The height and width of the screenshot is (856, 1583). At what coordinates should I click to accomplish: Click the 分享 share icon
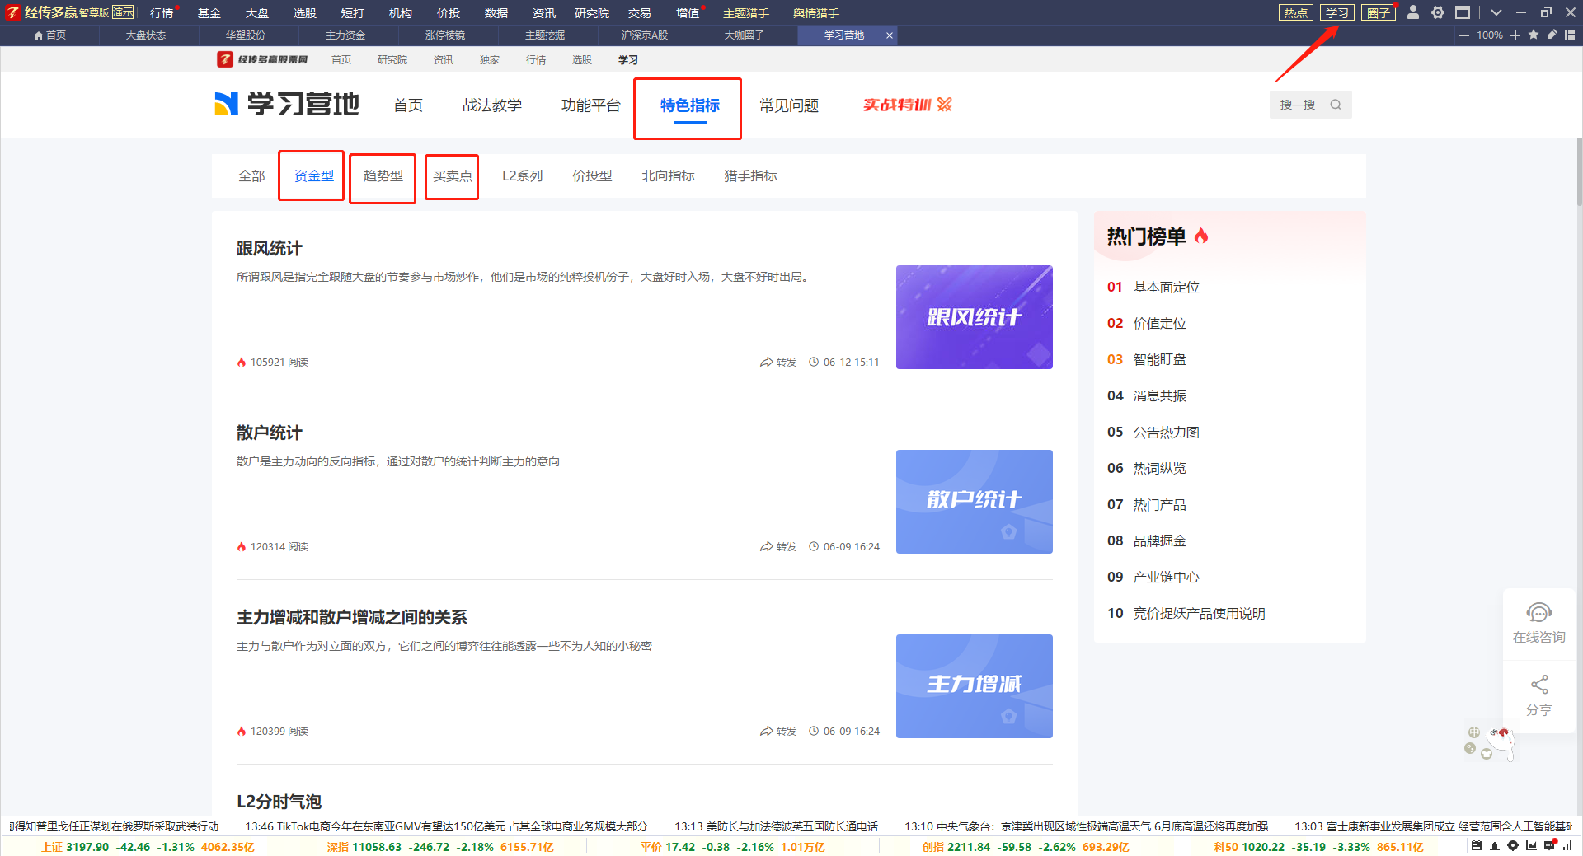tap(1538, 685)
